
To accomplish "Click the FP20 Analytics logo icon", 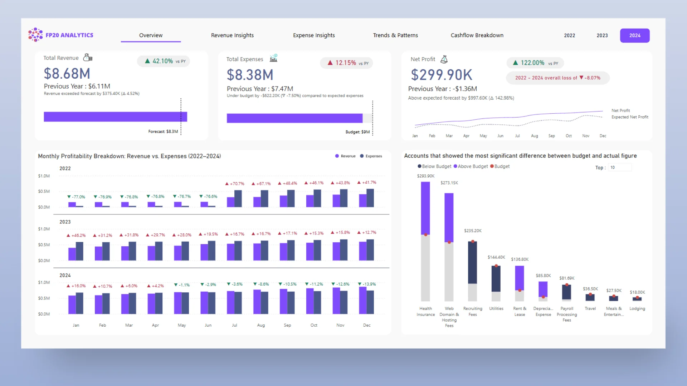I will point(35,35).
